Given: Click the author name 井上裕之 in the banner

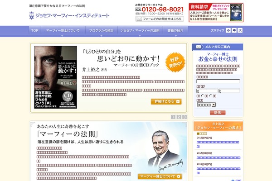Looking at the screenshot, I should click(x=91, y=70).
